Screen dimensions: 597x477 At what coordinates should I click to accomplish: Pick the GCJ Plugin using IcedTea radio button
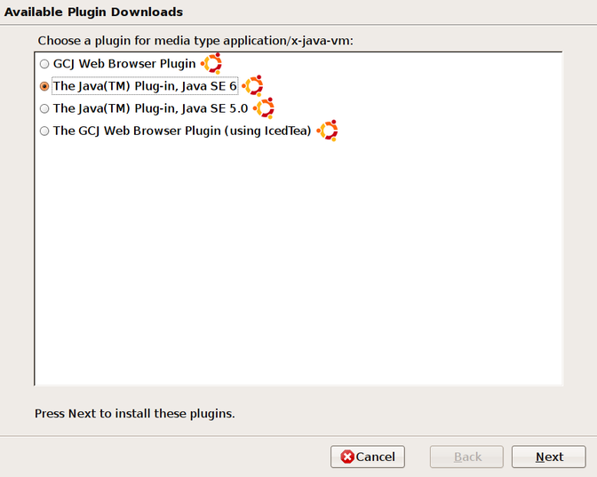(44, 131)
